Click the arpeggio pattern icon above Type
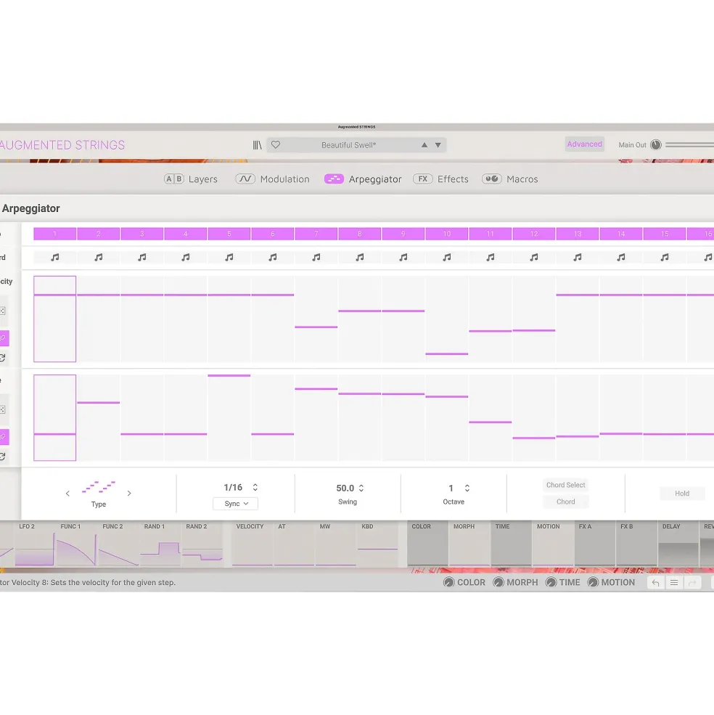714x715 pixels. pyautogui.click(x=99, y=487)
